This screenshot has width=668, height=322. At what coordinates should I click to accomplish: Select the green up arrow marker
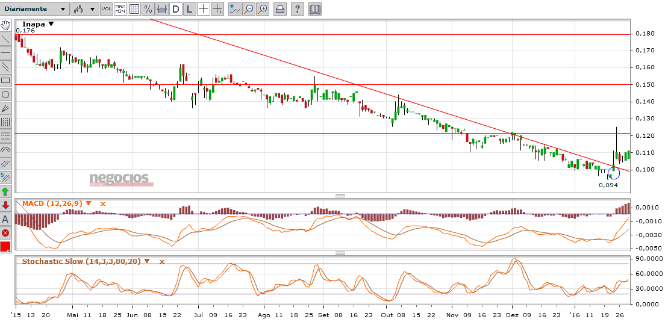(x=5, y=191)
